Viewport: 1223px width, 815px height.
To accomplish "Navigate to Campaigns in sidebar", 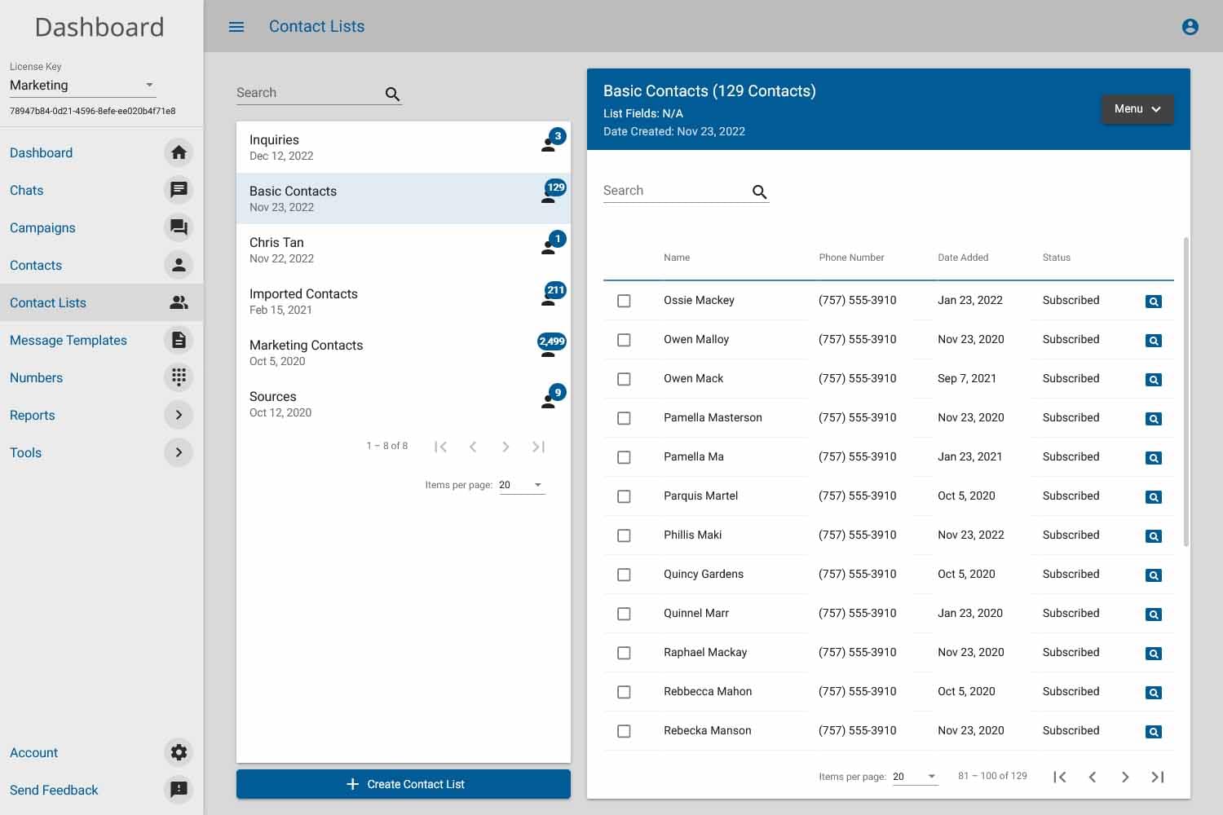I will pos(42,227).
